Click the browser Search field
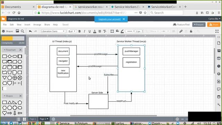 [166, 13]
